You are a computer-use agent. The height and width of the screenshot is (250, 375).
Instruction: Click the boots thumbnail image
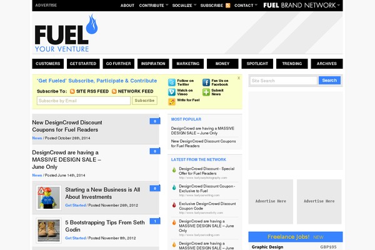(x=49, y=231)
